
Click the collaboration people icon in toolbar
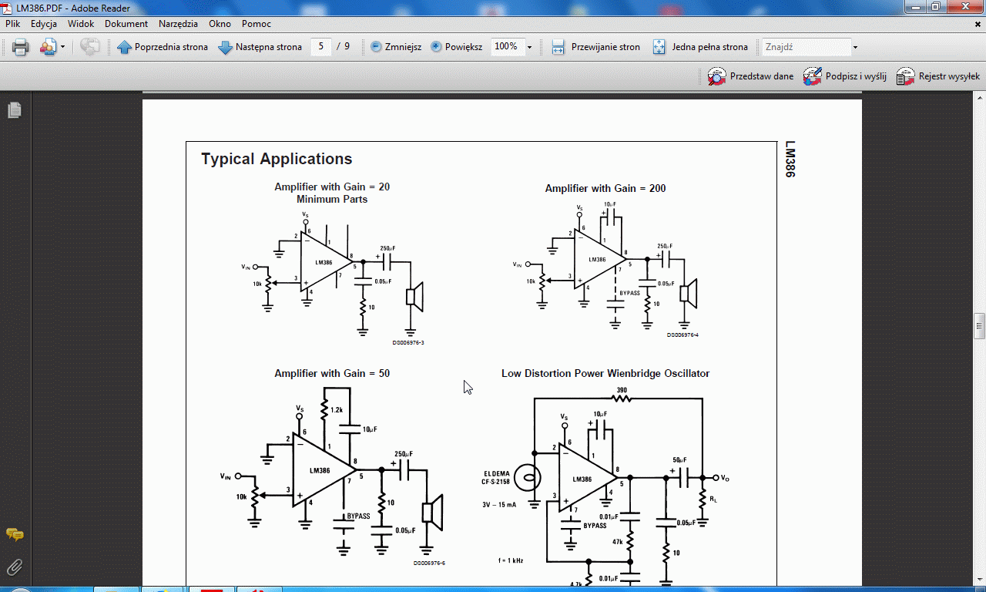pos(48,47)
